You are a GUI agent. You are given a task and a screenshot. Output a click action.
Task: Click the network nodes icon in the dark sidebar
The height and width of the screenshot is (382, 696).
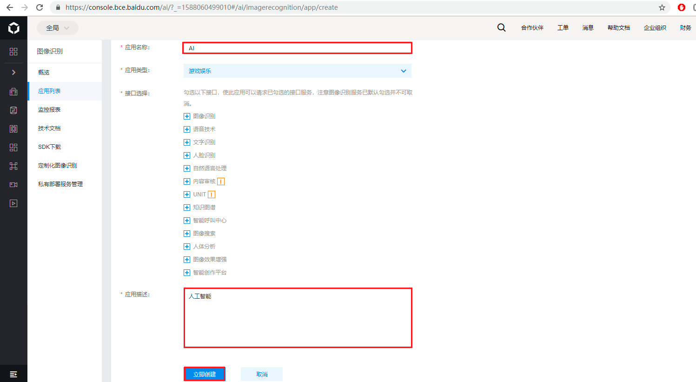[x=13, y=166]
